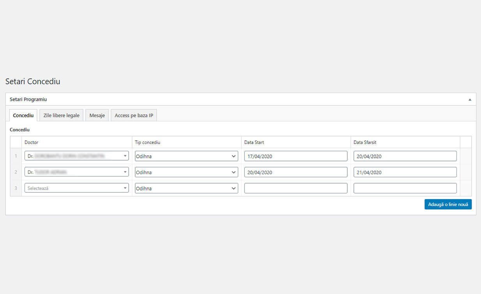Click the Data Start field in row 2

295,172
